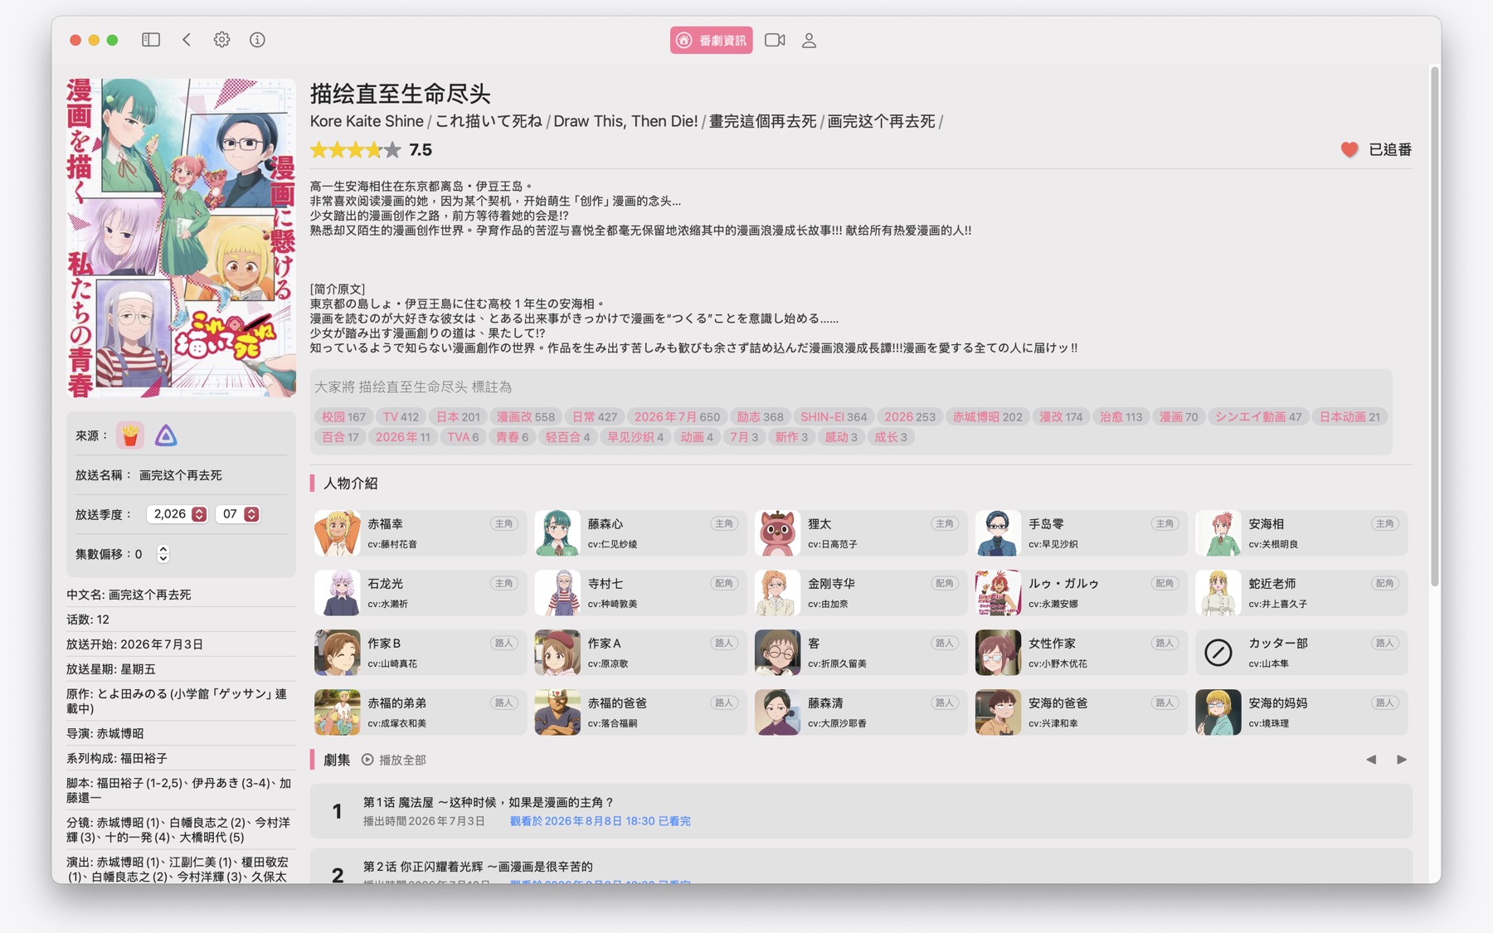1493x933 pixels.
Task: Open 狸太 character avatar
Action: 778,533
